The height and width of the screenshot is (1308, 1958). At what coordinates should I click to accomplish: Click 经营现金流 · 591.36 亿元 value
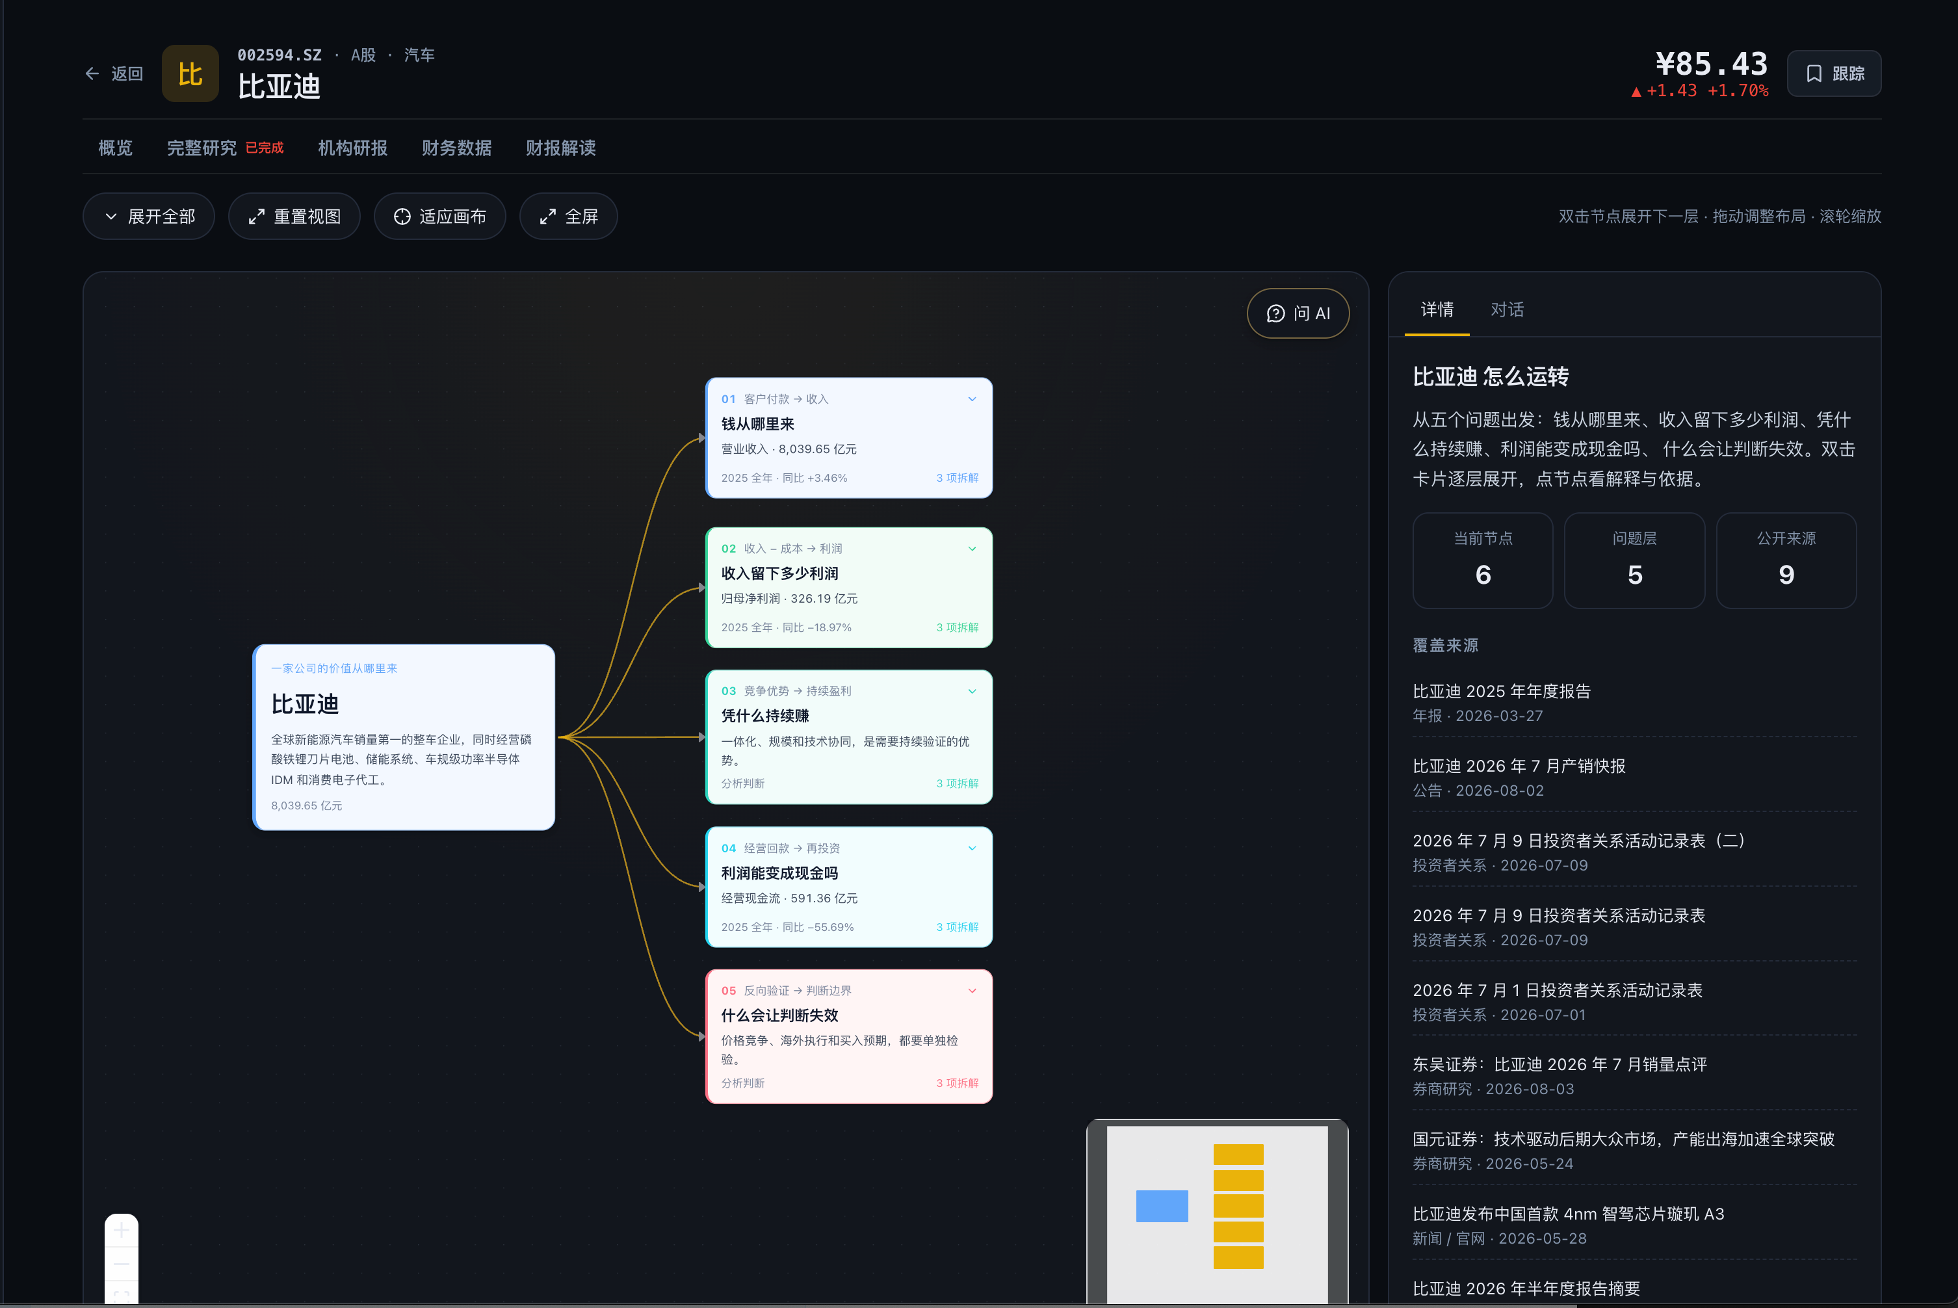789,898
